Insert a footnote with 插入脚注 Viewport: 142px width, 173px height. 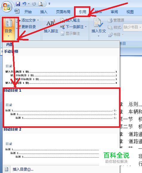coord(51,27)
